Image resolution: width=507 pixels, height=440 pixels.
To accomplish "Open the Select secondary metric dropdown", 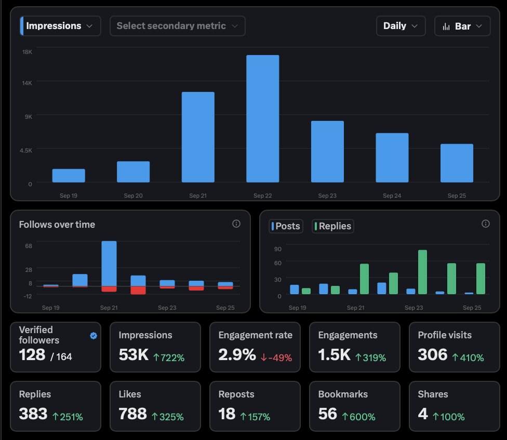I will click(178, 26).
